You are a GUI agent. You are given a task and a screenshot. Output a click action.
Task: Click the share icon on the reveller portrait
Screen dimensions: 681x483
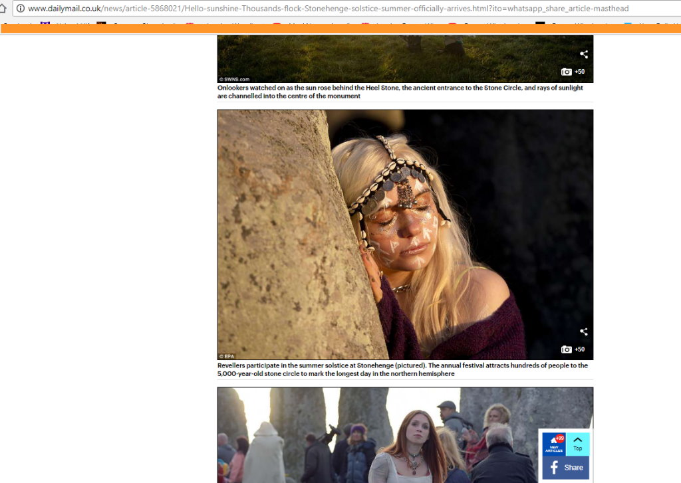click(583, 332)
